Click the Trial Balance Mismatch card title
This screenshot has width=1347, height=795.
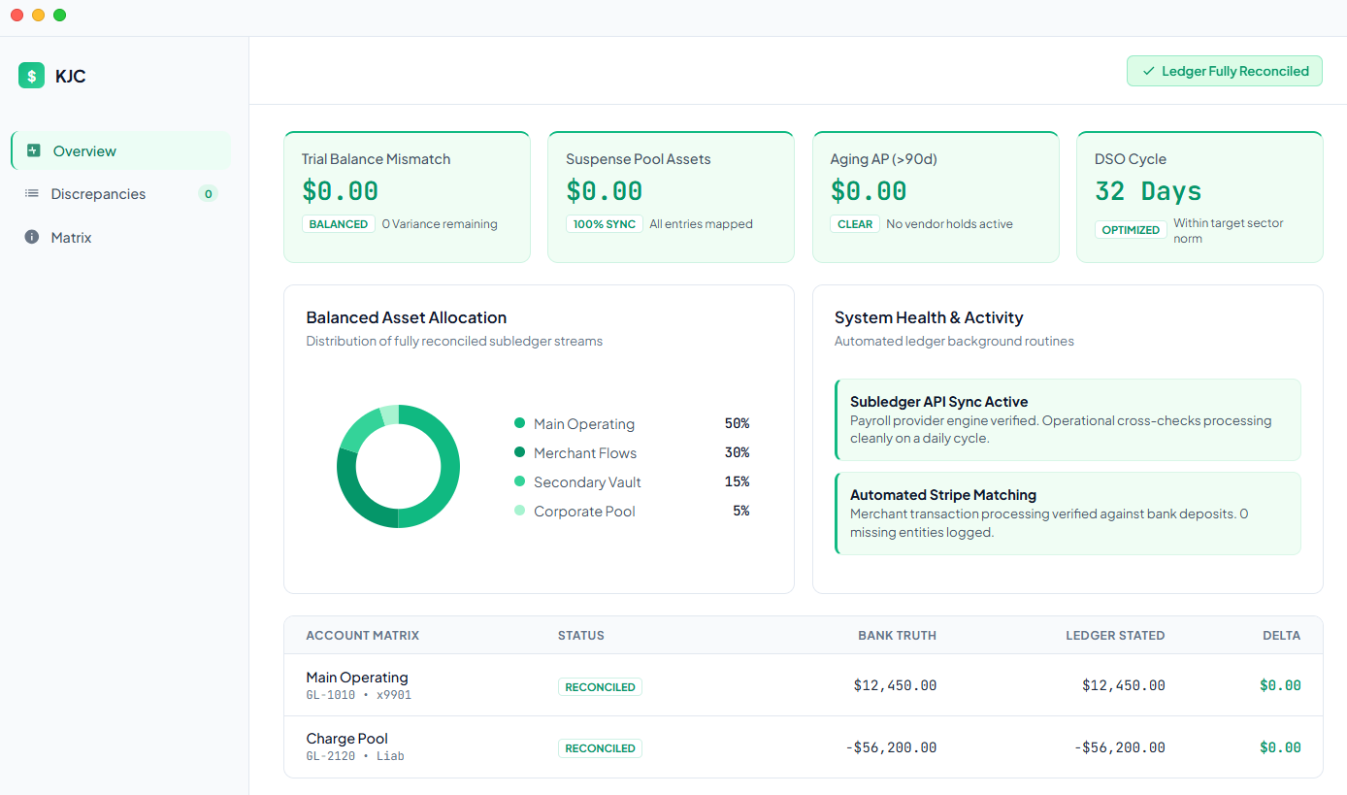[376, 159]
